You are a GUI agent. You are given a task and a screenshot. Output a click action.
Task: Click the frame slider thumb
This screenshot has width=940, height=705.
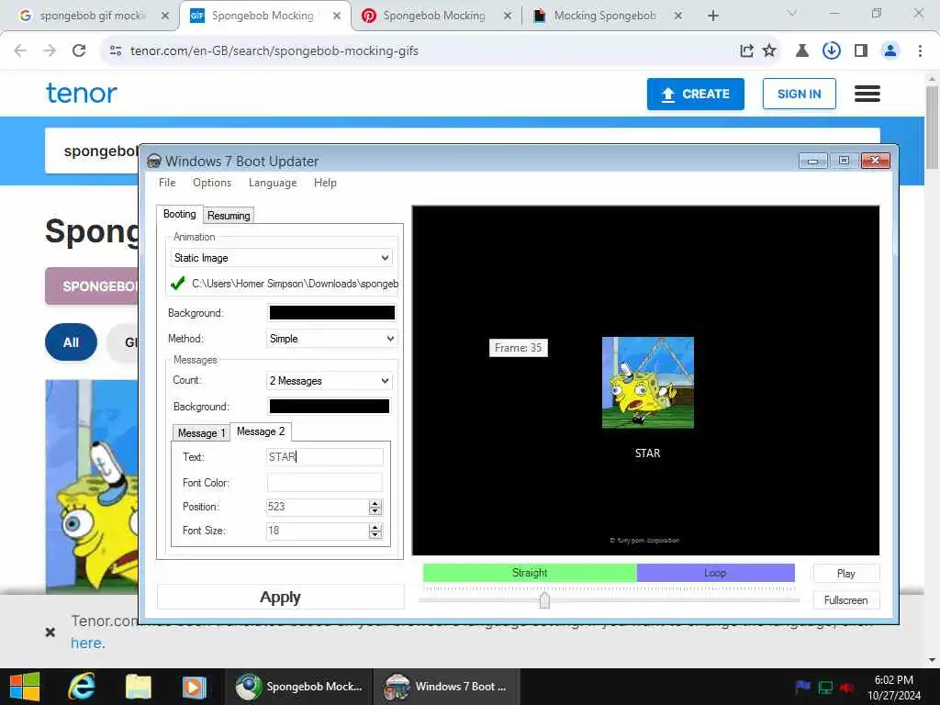tap(544, 600)
